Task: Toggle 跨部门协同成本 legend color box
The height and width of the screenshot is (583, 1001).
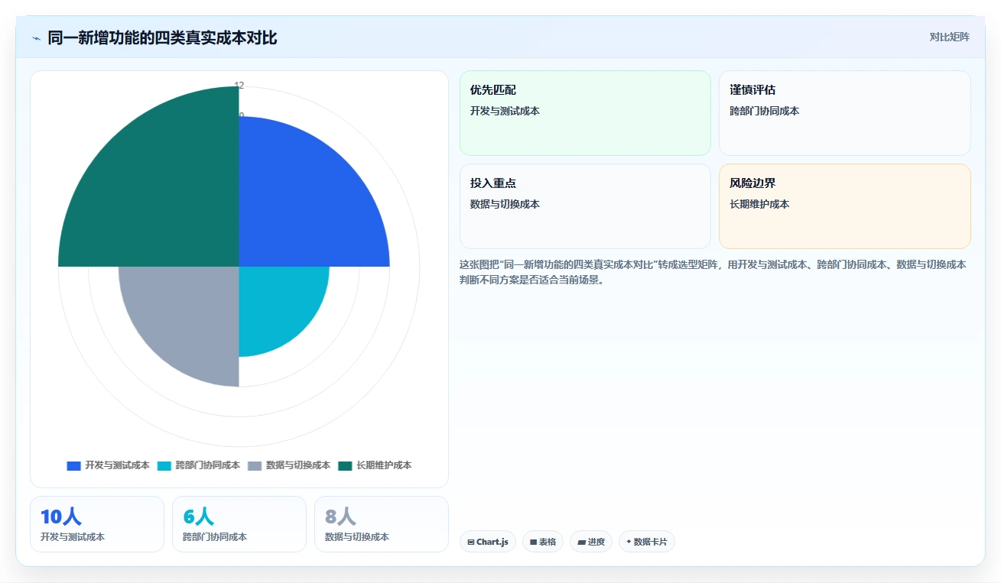Action: pyautogui.click(x=164, y=465)
